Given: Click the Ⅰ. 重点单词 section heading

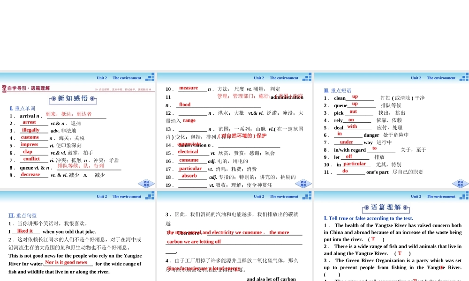Looking at the screenshot, I should pos(22,108).
